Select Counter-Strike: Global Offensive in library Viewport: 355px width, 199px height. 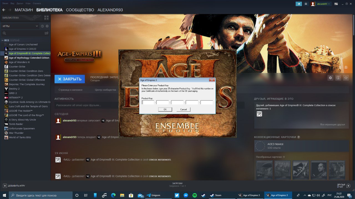click(27, 80)
